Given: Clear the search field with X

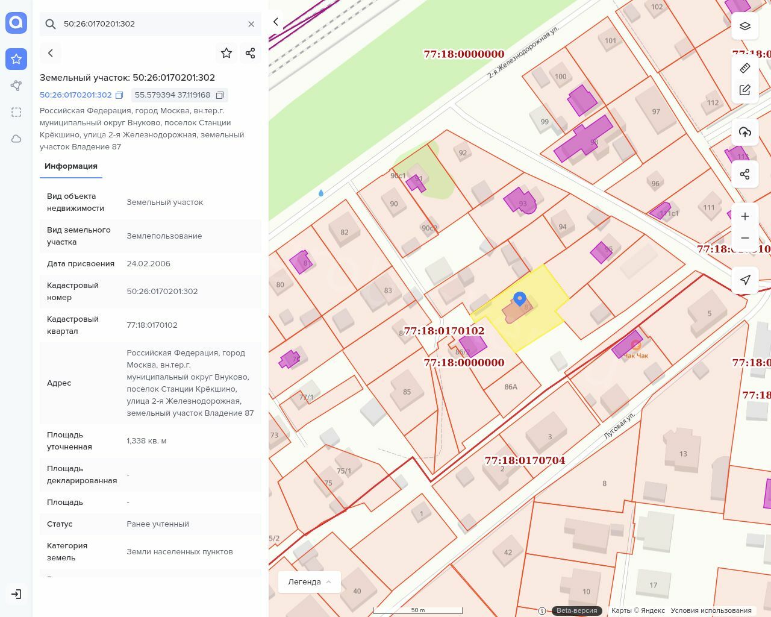Looking at the screenshot, I should 251,24.
